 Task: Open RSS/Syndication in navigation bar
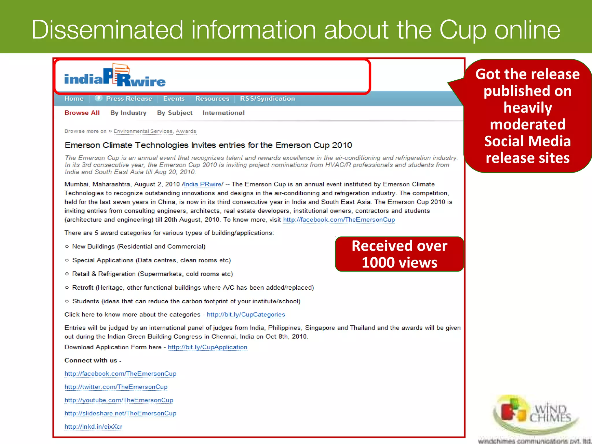267,99
